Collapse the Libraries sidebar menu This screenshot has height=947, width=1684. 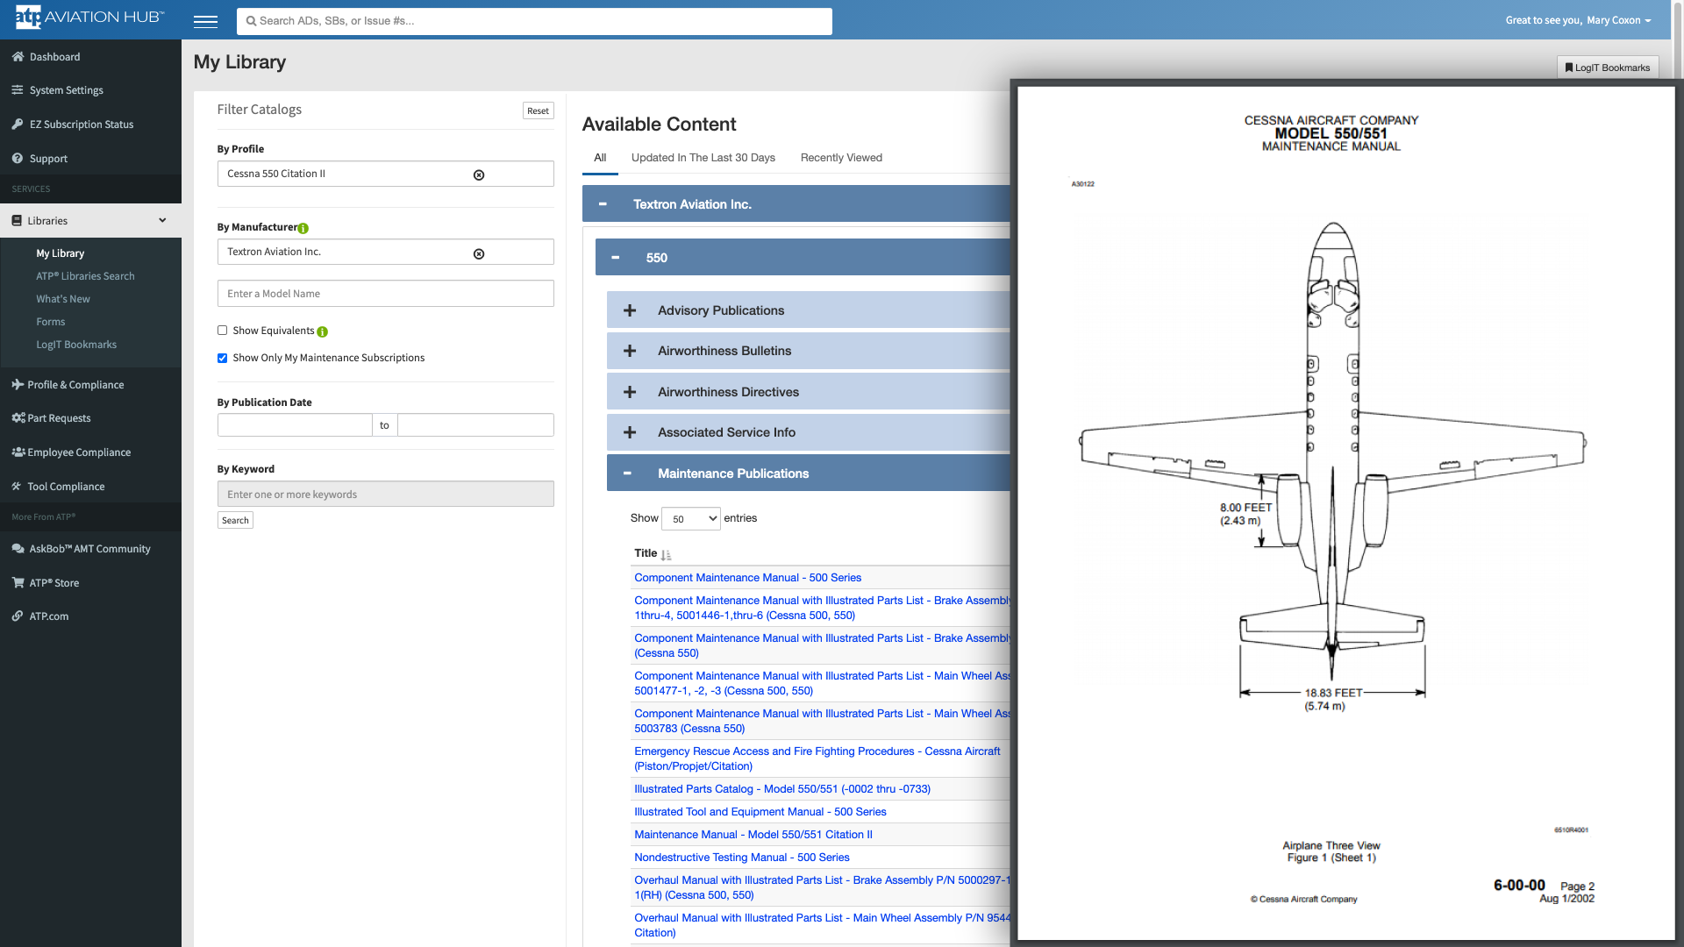(162, 221)
